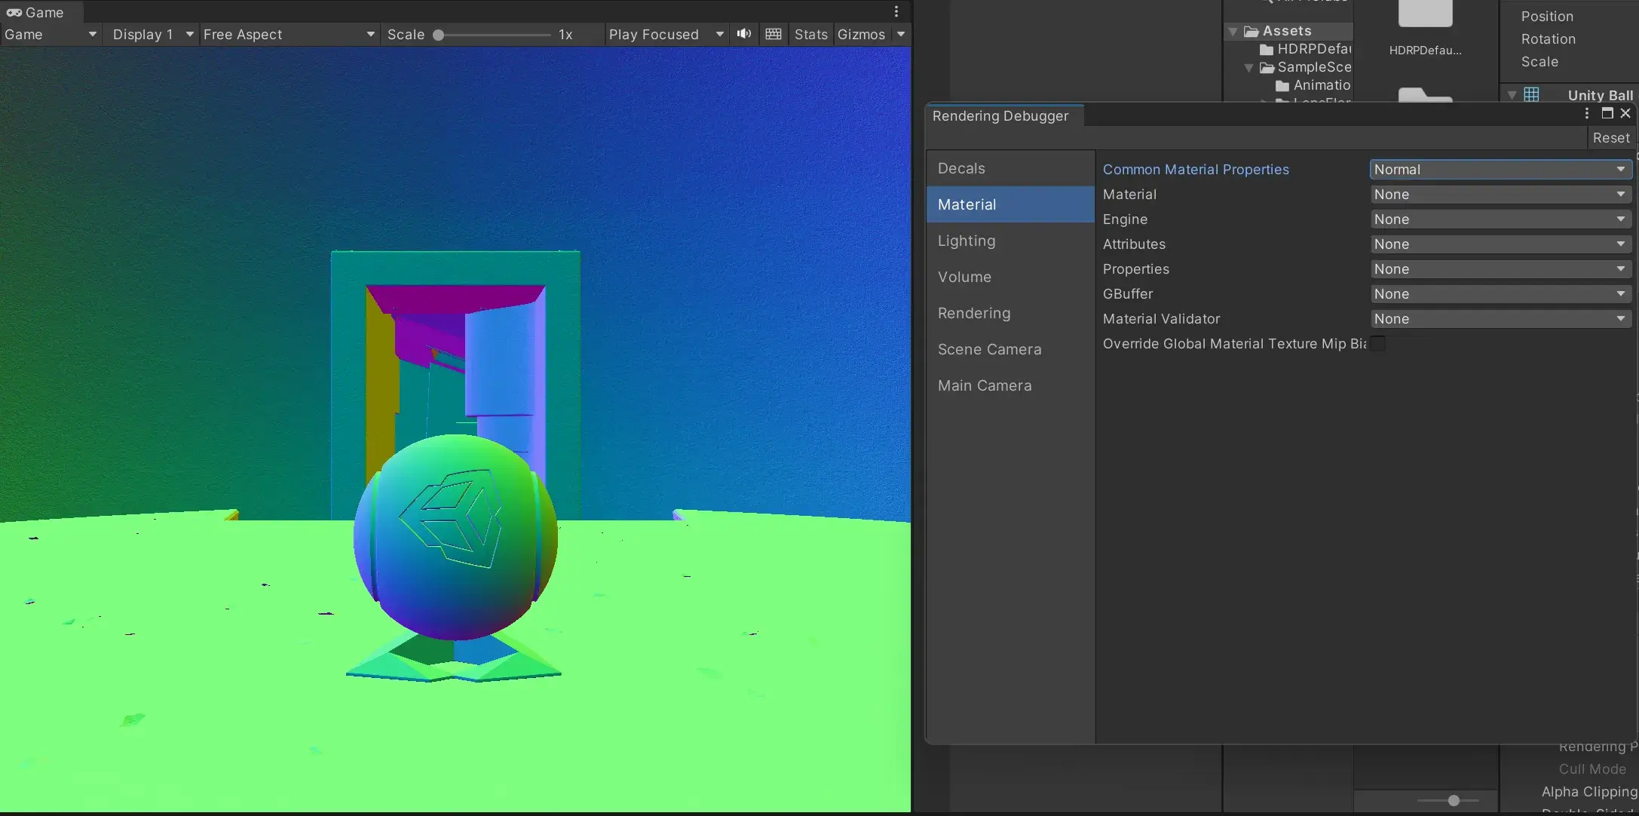Open the Engine dropdown set to None

1500,219
